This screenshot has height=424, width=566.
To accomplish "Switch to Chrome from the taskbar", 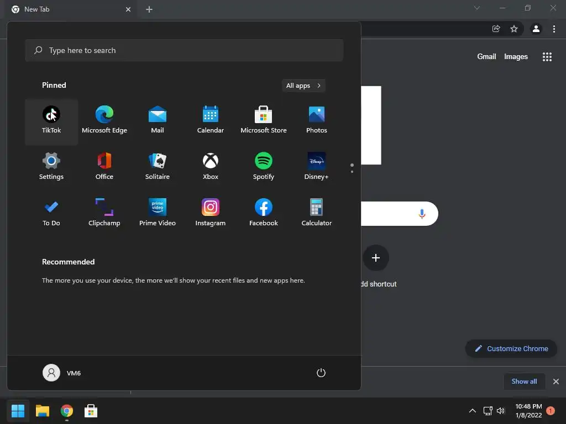I will 67,411.
